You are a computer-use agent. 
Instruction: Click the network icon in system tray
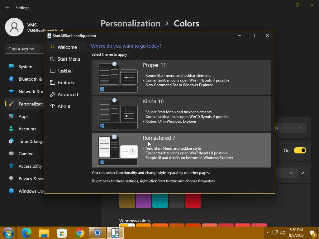coord(275,233)
